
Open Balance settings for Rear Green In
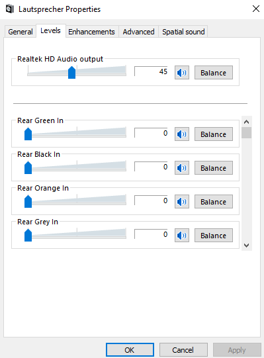point(214,134)
